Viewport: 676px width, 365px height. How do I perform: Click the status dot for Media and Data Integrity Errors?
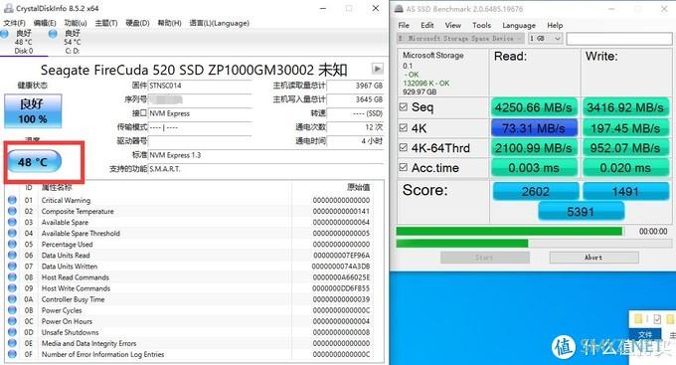[12, 343]
